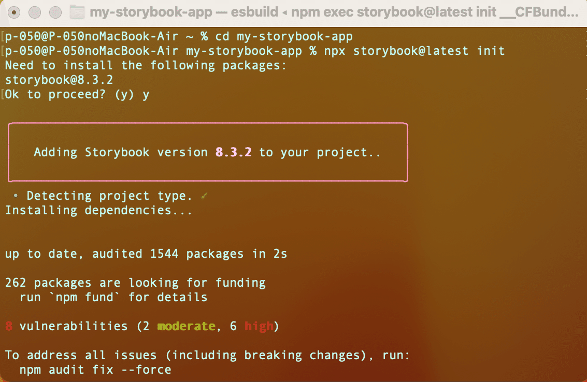
Task: Click the storybook@8.3.2 package line
Action: (59, 80)
